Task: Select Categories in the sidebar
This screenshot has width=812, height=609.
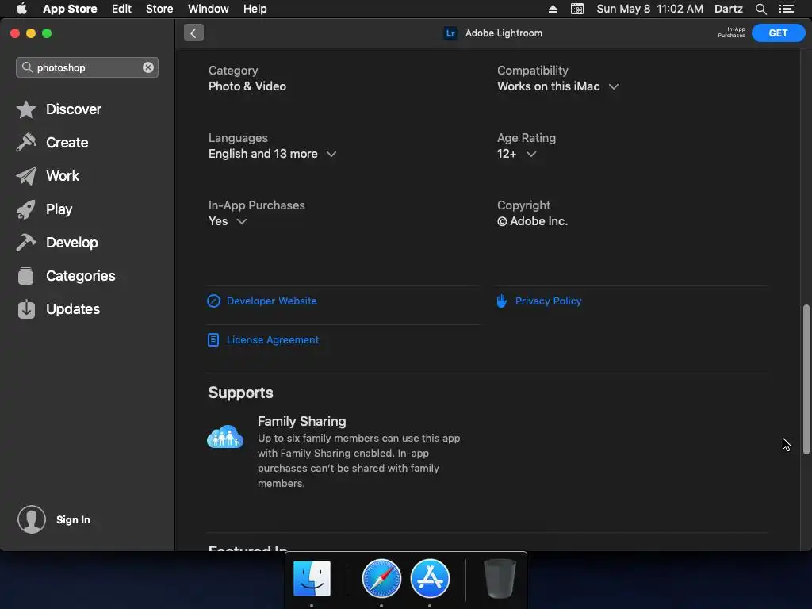Action: click(x=81, y=275)
